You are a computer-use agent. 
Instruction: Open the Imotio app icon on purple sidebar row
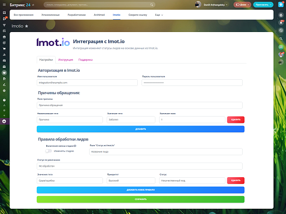click(4, 121)
